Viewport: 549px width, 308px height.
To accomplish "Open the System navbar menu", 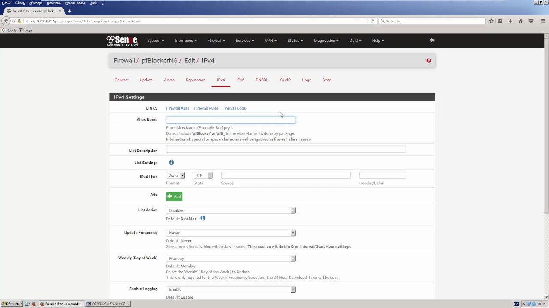I will click(155, 41).
